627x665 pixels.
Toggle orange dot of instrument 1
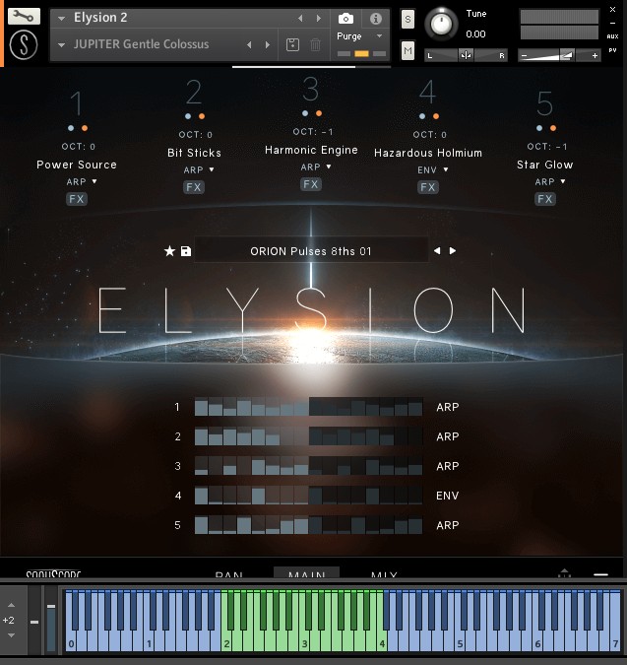[85, 128]
